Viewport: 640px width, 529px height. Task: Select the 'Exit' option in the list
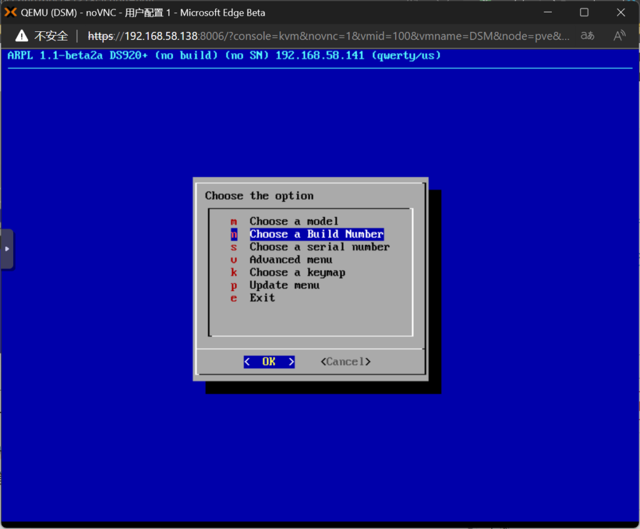tap(262, 298)
